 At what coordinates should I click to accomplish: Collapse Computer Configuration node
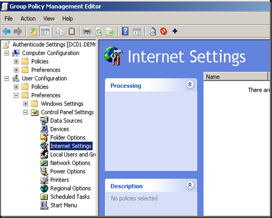7,53
